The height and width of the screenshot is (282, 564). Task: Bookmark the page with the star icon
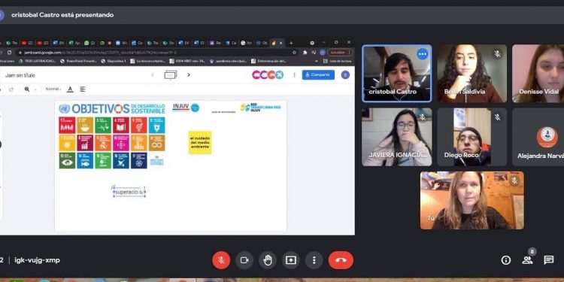[x=294, y=53]
